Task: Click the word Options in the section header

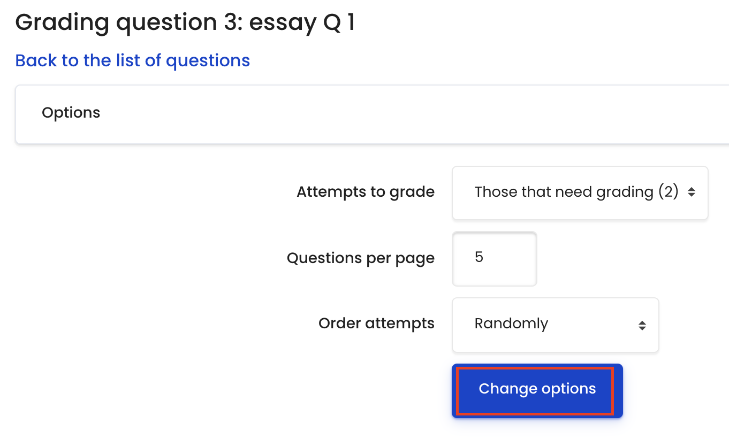Action: click(71, 113)
